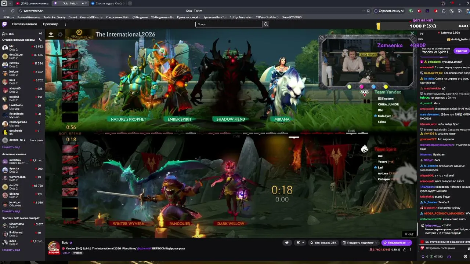Open the ChillhopRadio channel in the sidebar
This screenshot has width=470, height=264.
22,124
